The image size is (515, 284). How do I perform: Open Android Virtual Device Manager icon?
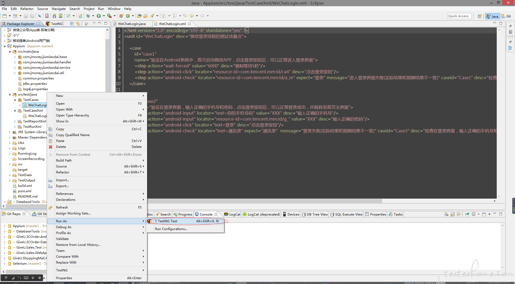tap(60, 16)
